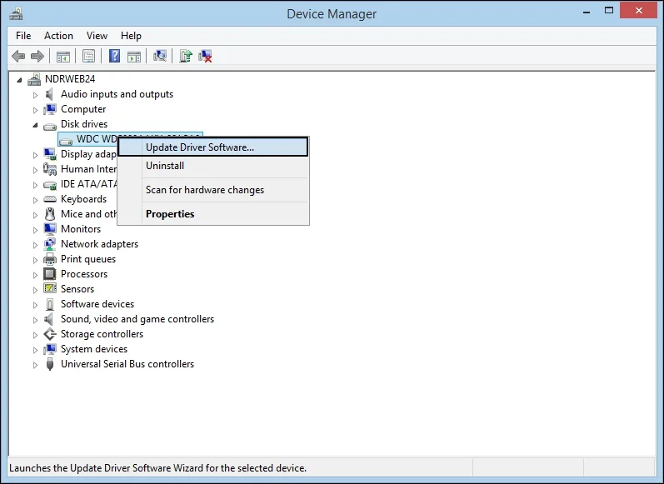Click Scan for hardware changes toolbar icon

tap(160, 56)
